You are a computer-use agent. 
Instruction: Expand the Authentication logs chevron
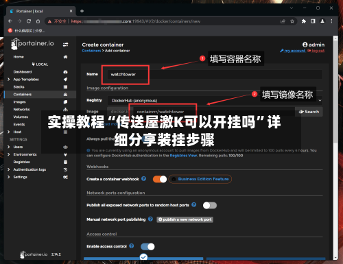pos(9,169)
